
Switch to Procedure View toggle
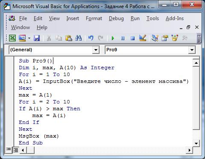coord(9,150)
